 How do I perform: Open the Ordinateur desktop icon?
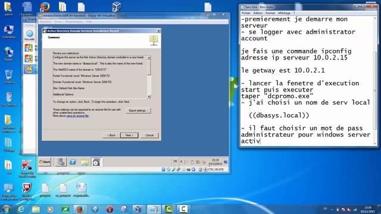pos(9,32)
